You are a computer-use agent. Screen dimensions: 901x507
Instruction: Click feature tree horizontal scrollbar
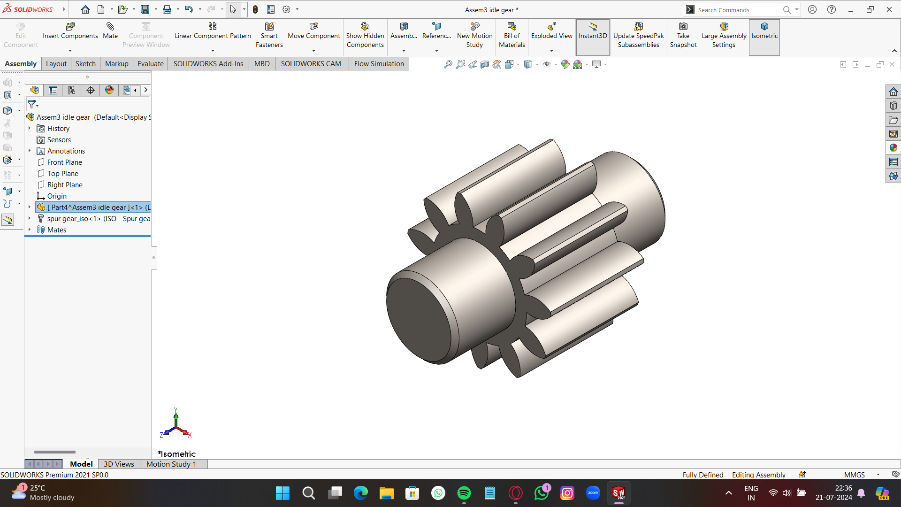pyautogui.click(x=55, y=452)
